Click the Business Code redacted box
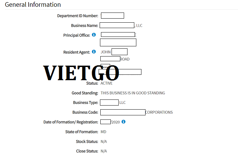The height and width of the screenshot is (158, 238). click(x=123, y=112)
